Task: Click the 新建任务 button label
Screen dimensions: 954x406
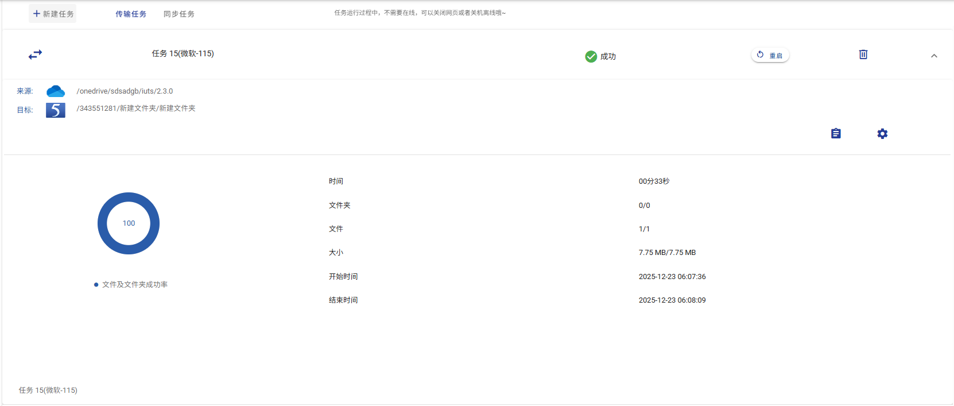Action: pos(59,14)
